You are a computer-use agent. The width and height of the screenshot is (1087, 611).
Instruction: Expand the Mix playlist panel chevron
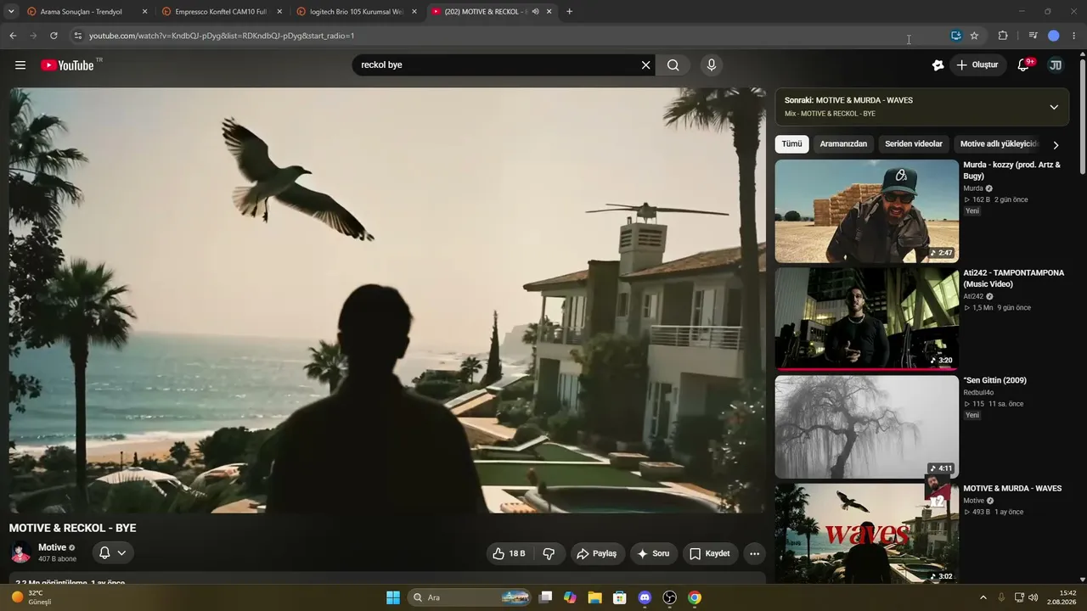click(x=1054, y=107)
